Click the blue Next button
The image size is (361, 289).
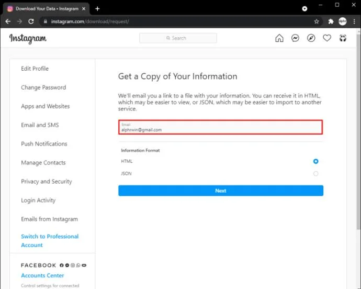coord(220,191)
